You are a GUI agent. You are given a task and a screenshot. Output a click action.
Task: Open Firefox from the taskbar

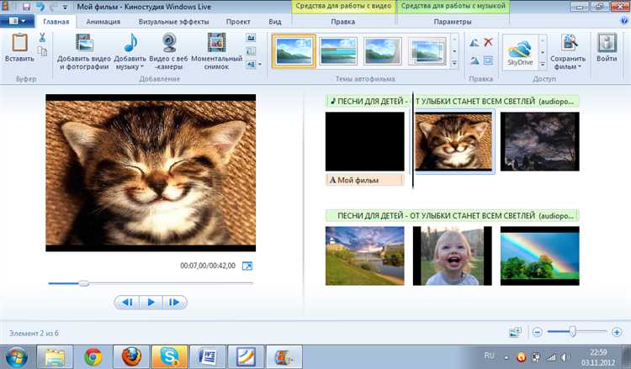tap(130, 357)
